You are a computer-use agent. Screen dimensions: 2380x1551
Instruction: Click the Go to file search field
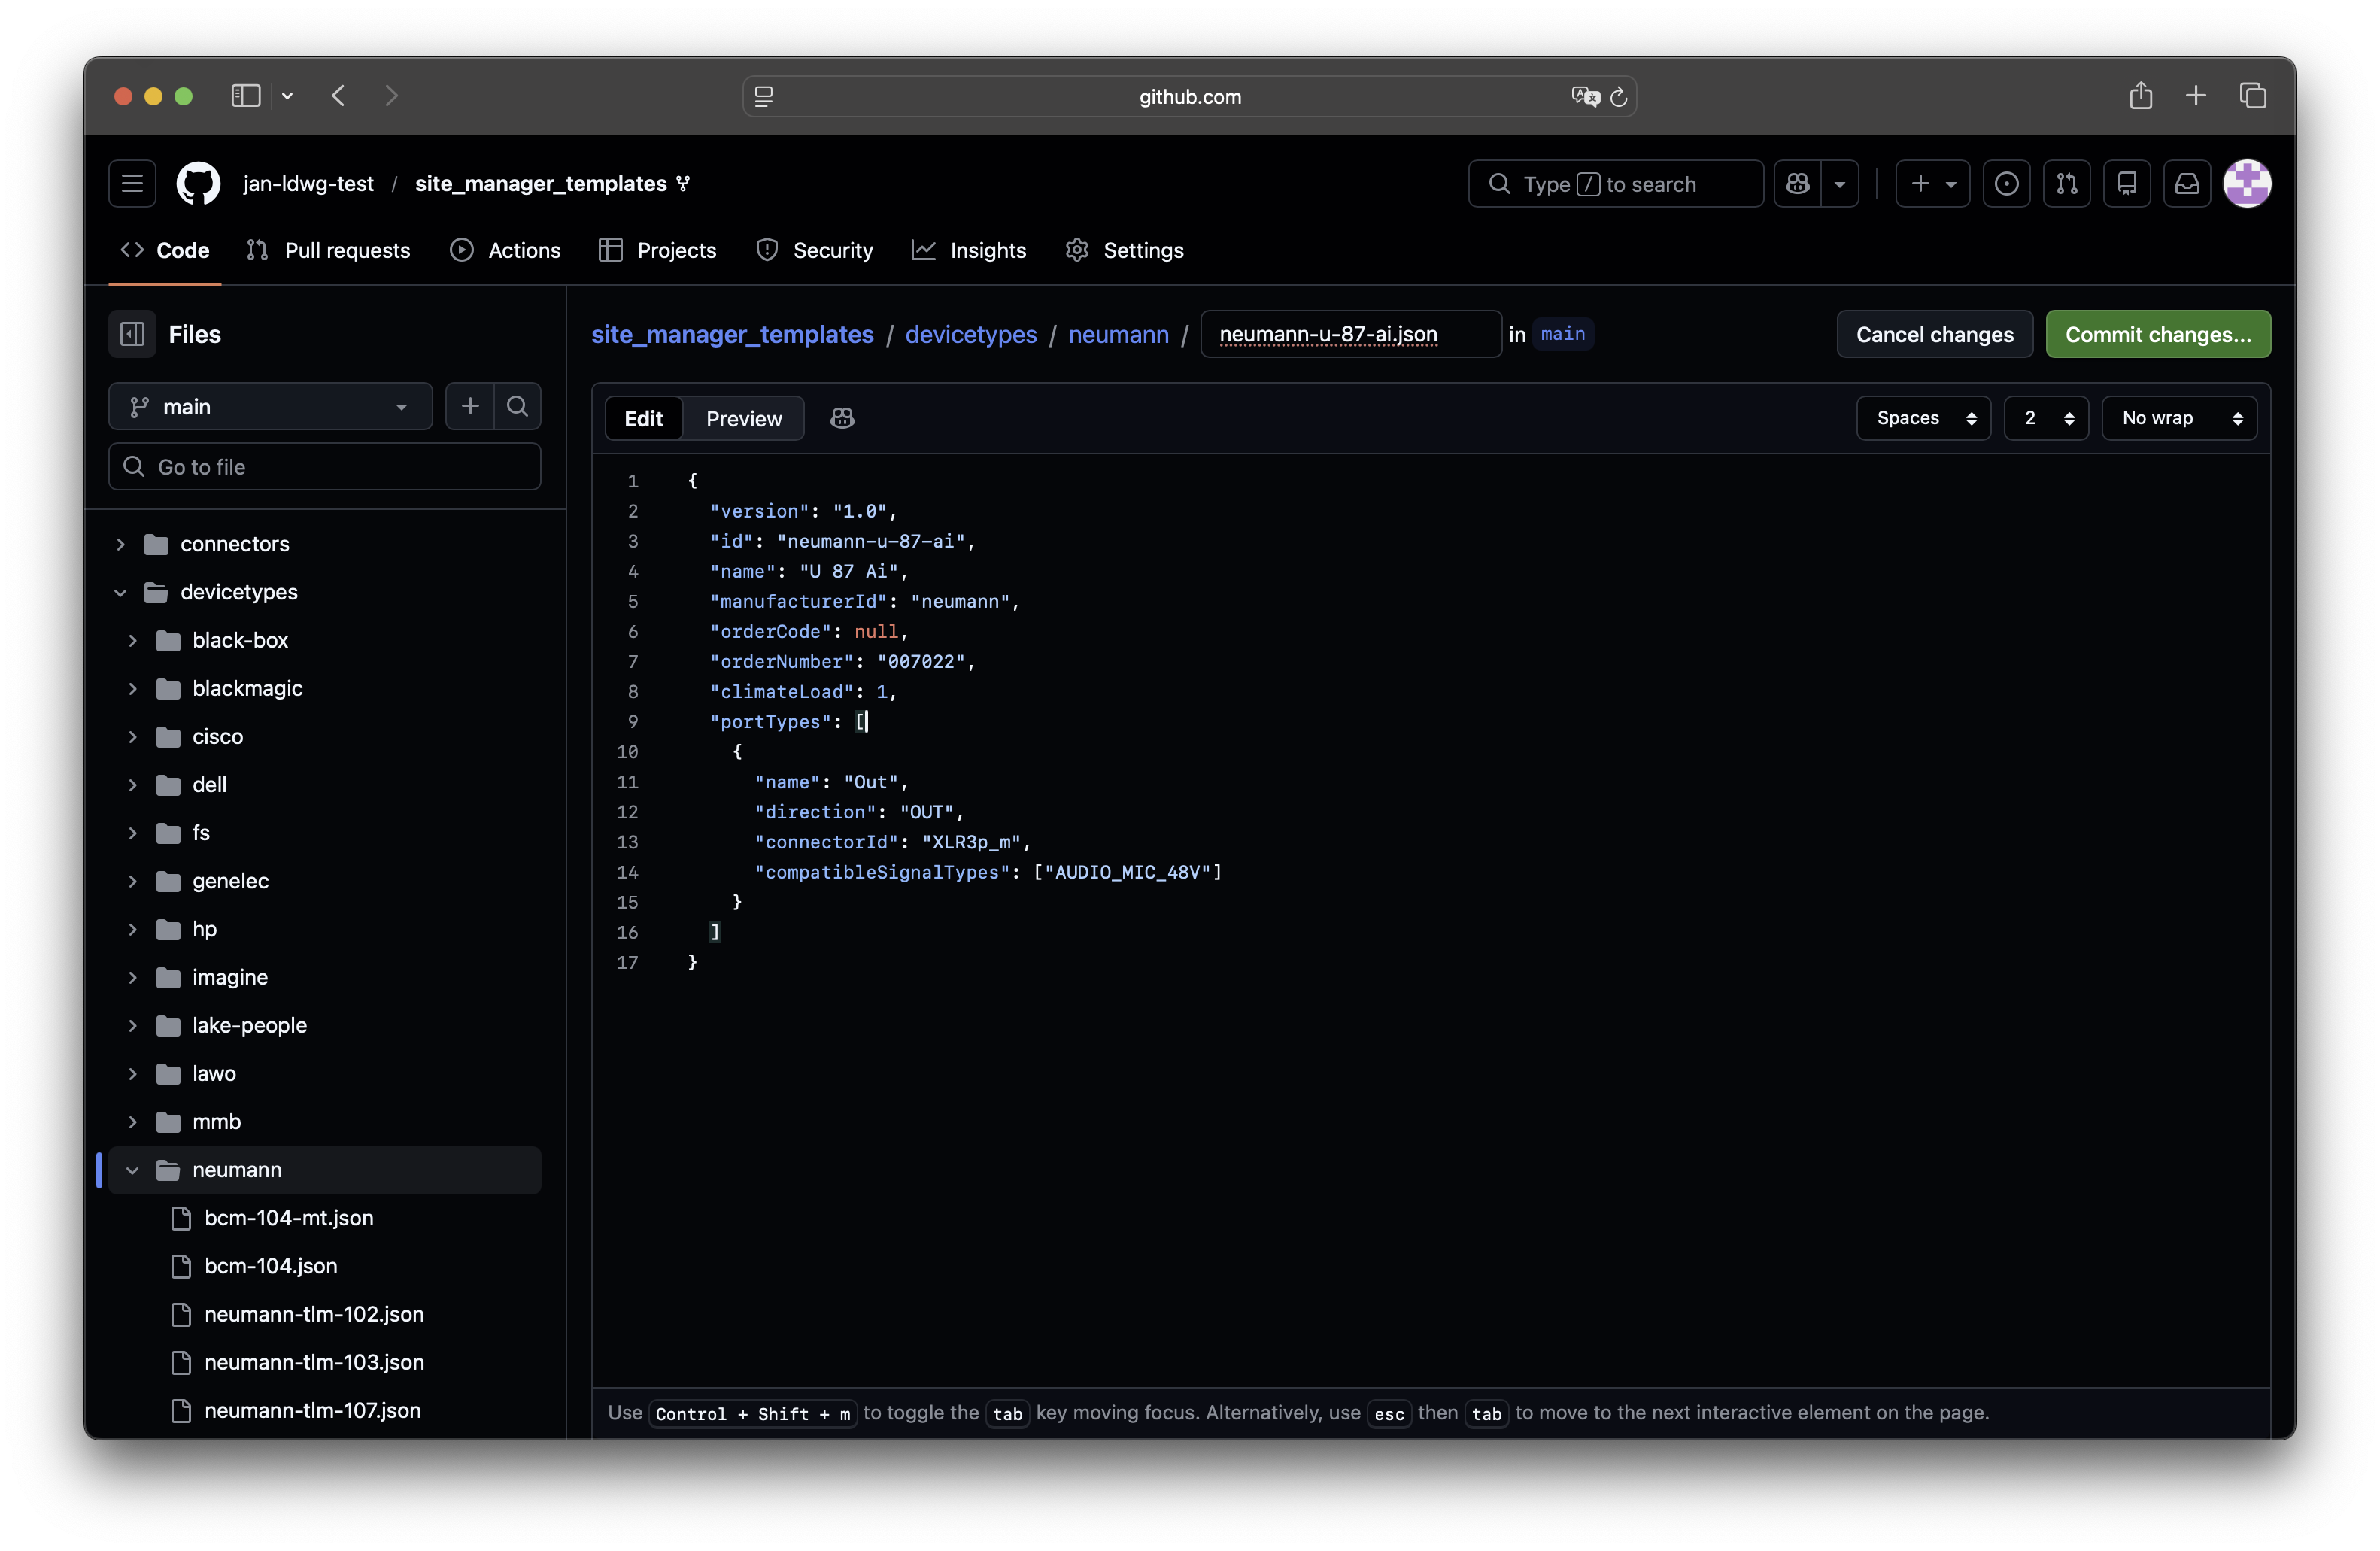click(324, 466)
